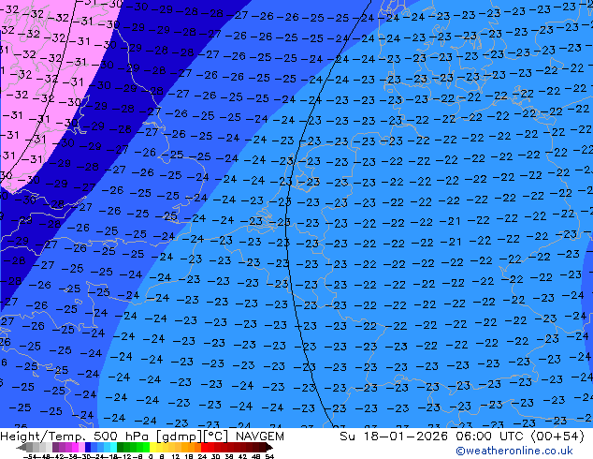Click the 'Su 18-01-2026' date text
Viewport: 593px width, 459px height.
point(394,437)
